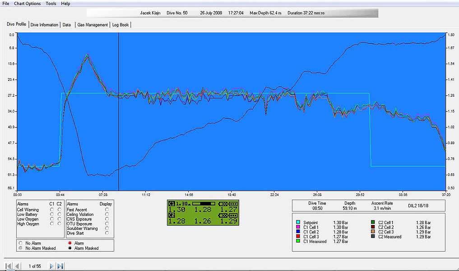This screenshot has height=271, width=459.
Task: Switch to the Dive Profile tab
Action: coord(16,24)
